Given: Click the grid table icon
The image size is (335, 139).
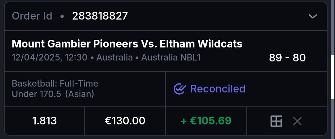Looking at the screenshot, I should pos(276,121).
